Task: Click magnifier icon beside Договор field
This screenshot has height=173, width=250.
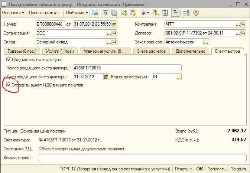Action: 243,33
